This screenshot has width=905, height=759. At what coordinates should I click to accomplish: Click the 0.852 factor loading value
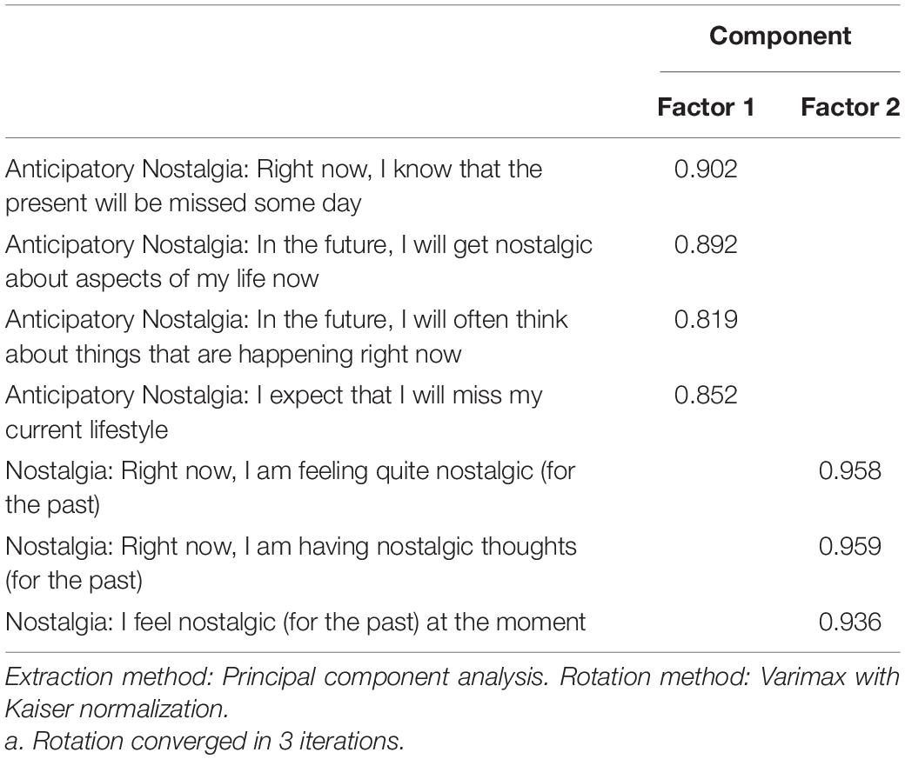(706, 395)
